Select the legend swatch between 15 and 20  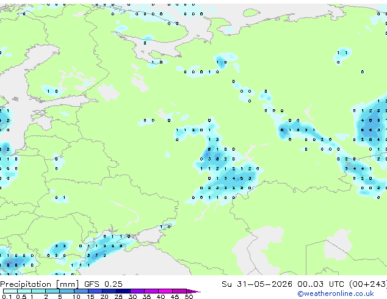pyautogui.click(x=95, y=291)
